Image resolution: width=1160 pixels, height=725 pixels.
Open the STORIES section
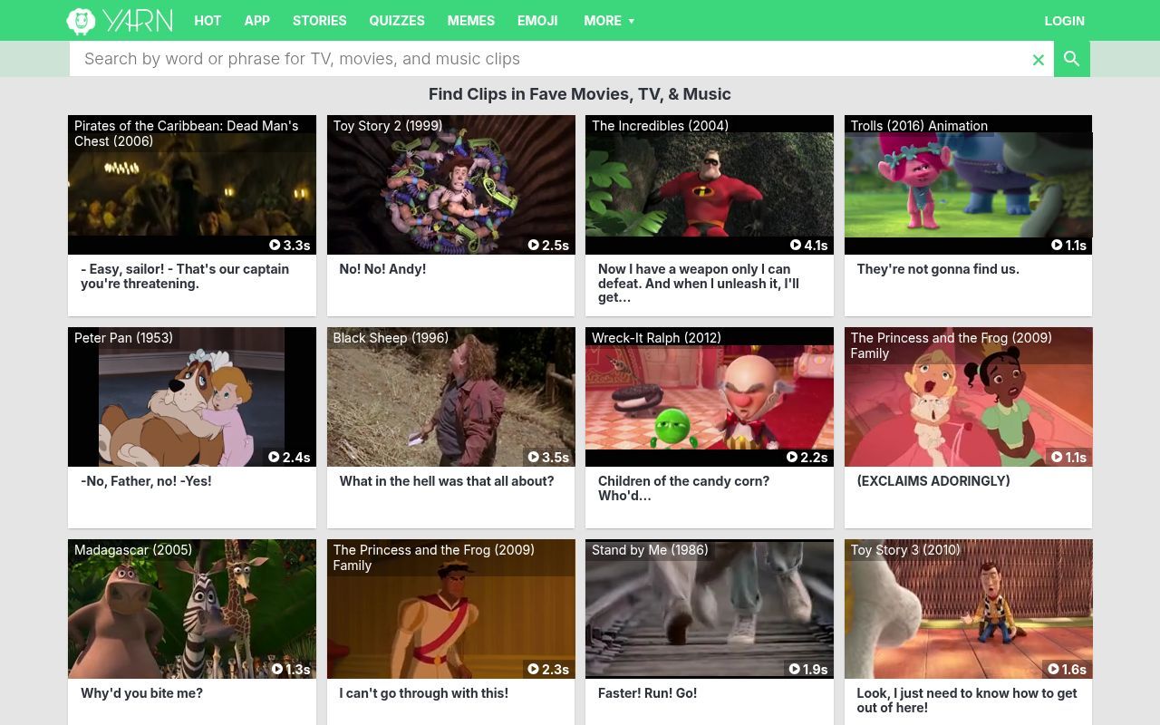319,21
